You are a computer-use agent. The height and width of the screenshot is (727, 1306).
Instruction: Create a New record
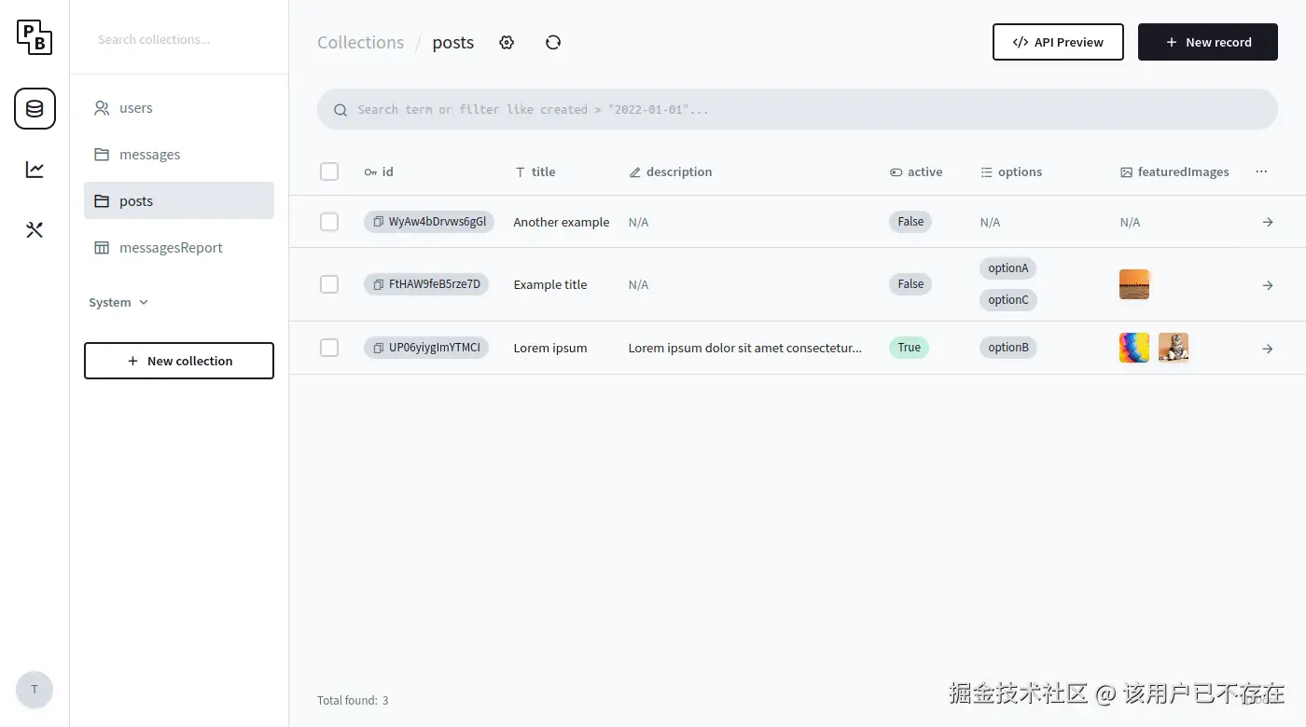click(x=1208, y=42)
